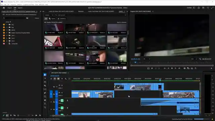The width and height of the screenshot is (215, 121).
Task: Mute the Audio 2 track
Action: [62, 108]
